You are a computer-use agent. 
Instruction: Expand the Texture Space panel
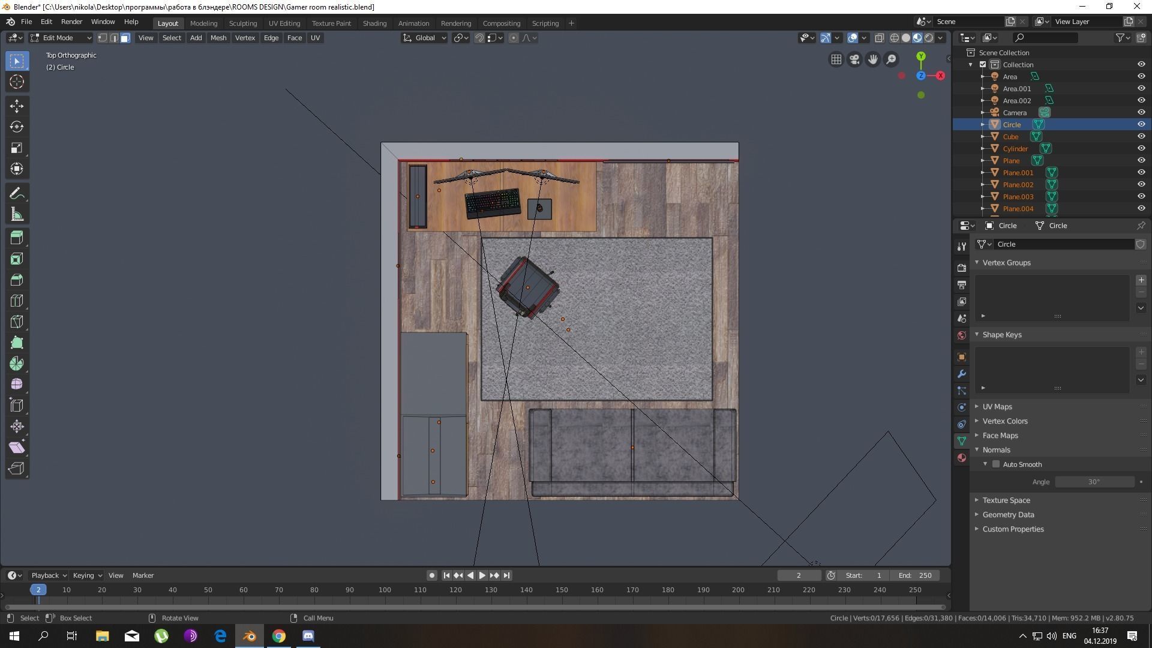point(1006,500)
